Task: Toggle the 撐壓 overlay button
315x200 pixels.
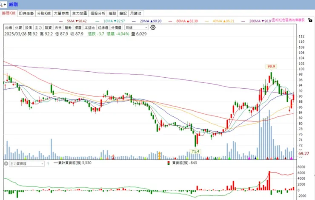Action: [x=78, y=28]
